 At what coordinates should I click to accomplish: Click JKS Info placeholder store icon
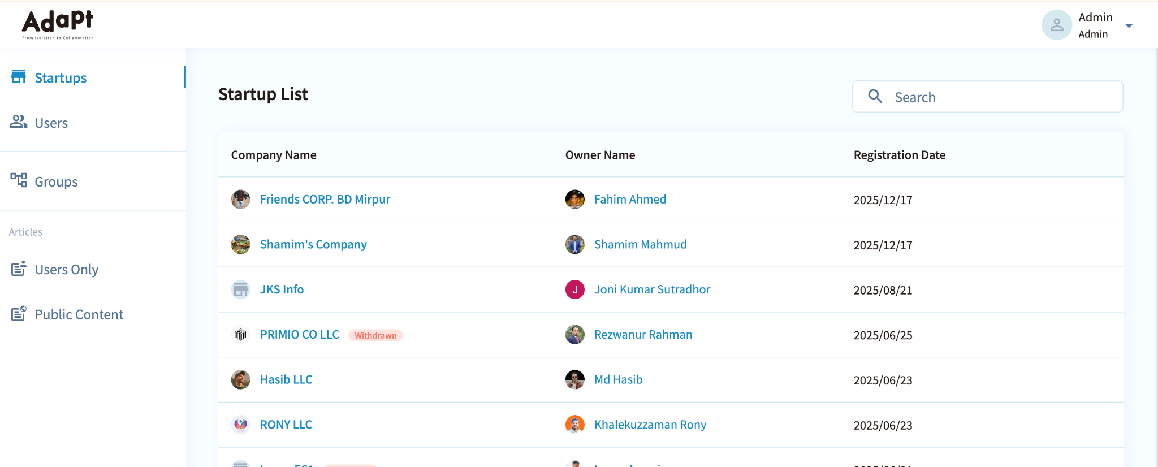tap(241, 289)
